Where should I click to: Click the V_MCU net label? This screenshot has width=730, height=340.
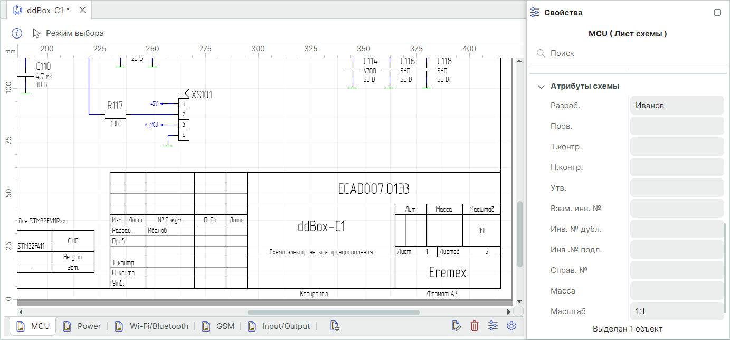151,125
